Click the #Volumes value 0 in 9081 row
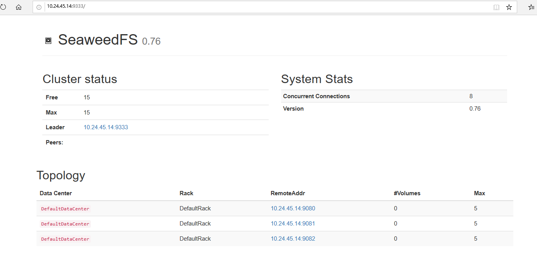The width and height of the screenshot is (537, 255). (x=396, y=224)
